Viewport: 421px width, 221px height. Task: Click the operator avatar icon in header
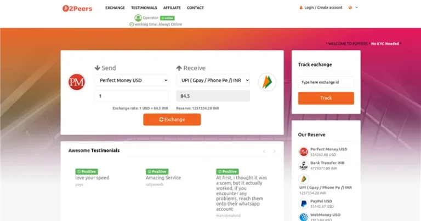pyautogui.click(x=138, y=18)
